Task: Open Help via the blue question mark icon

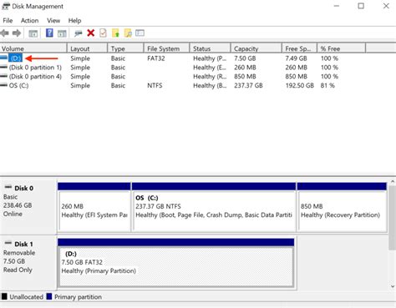Action: pyautogui.click(x=49, y=33)
